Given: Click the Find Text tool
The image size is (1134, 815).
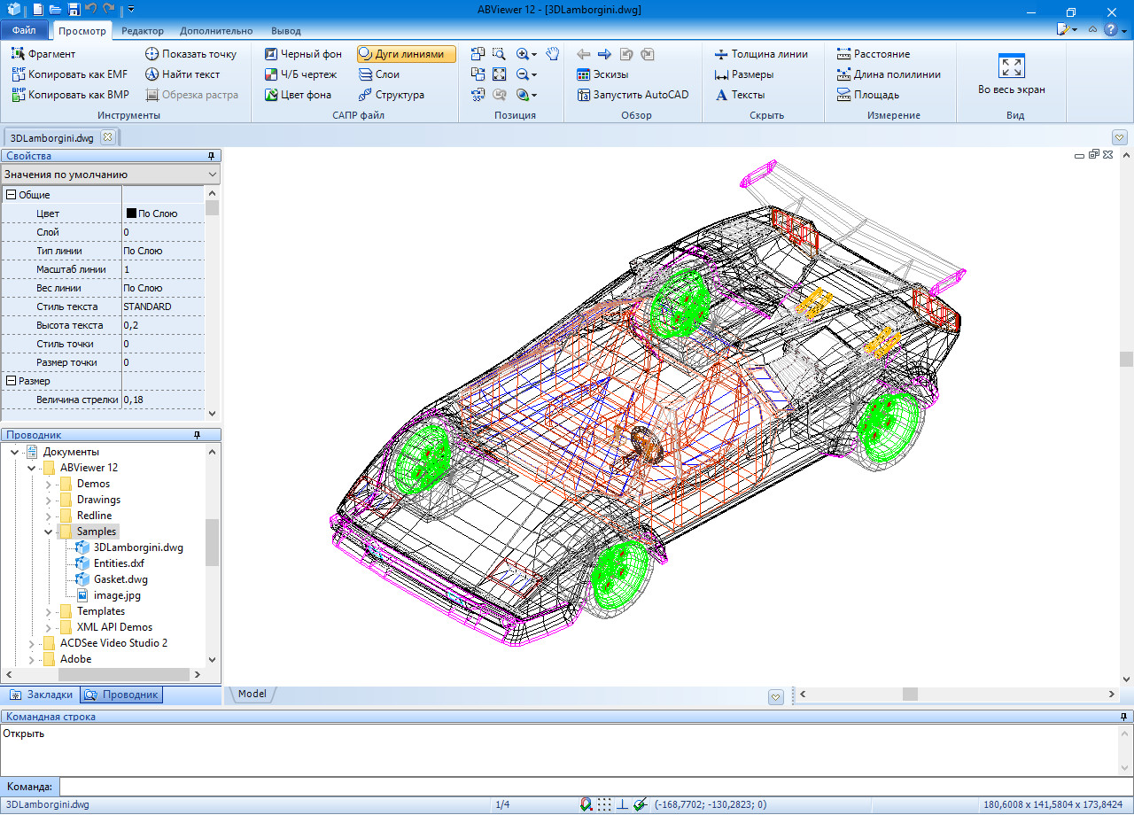Looking at the screenshot, I should click(183, 74).
